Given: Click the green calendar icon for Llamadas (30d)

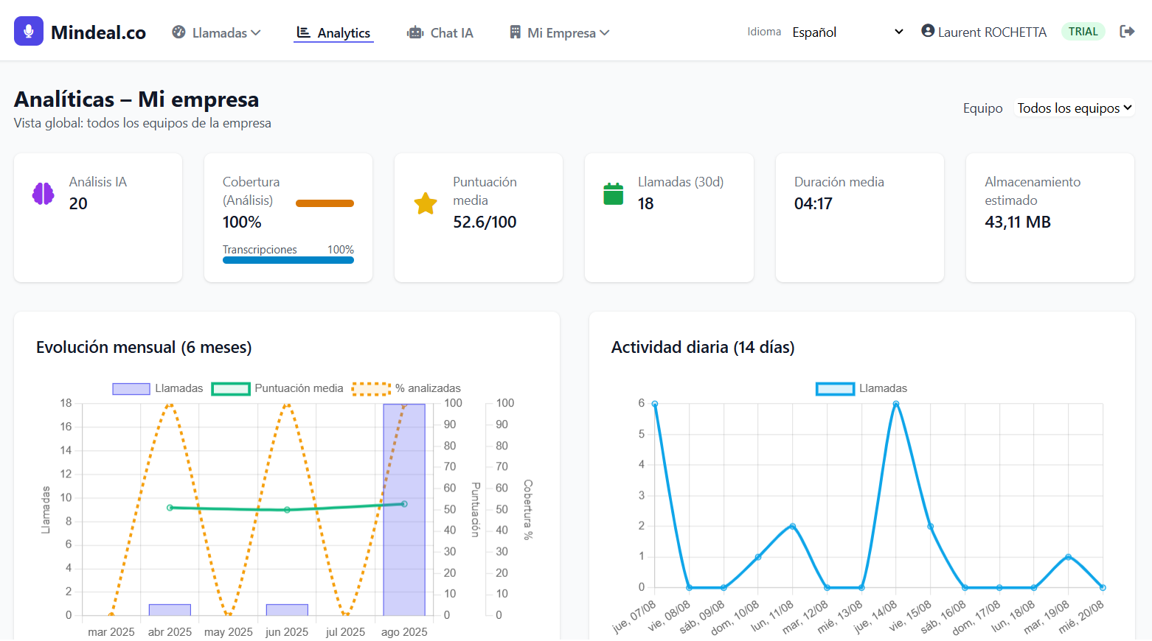Looking at the screenshot, I should 614,193.
